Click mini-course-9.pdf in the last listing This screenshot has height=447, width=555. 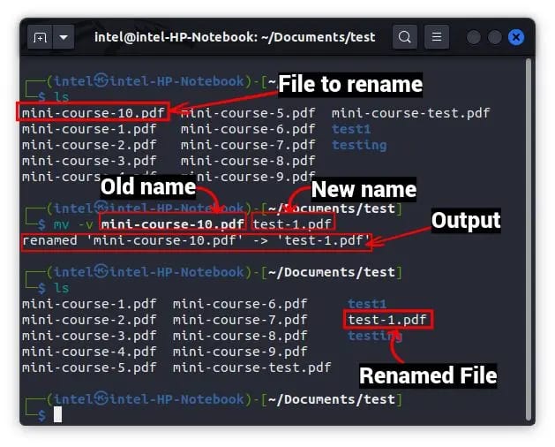point(240,352)
